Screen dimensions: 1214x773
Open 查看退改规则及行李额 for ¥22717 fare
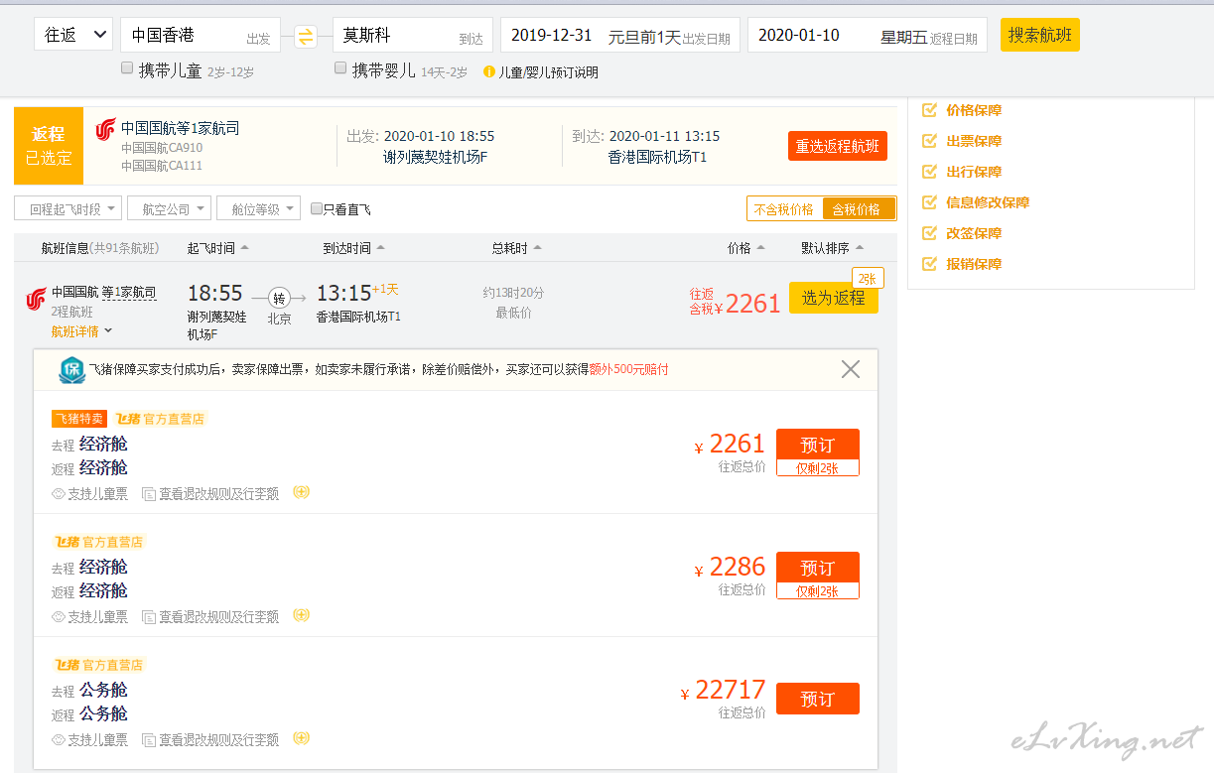(219, 739)
